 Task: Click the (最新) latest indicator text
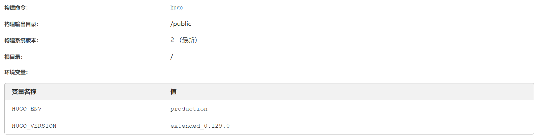[188, 40]
